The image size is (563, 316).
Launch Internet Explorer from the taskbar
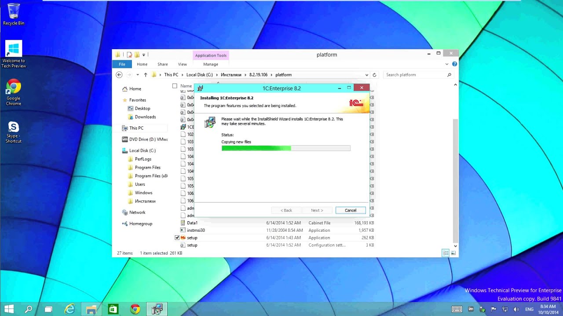pos(70,309)
